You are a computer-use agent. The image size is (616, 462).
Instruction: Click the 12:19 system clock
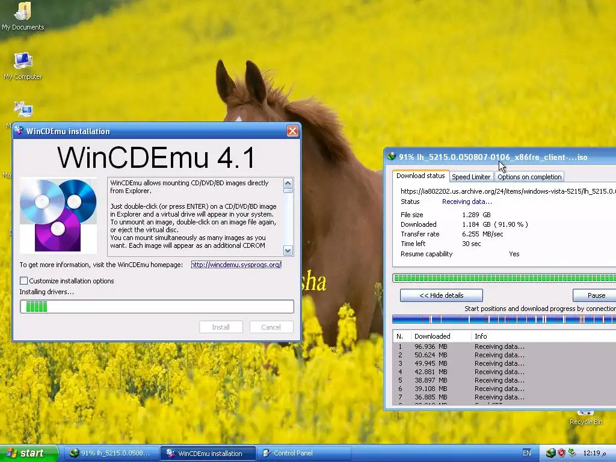point(594,454)
